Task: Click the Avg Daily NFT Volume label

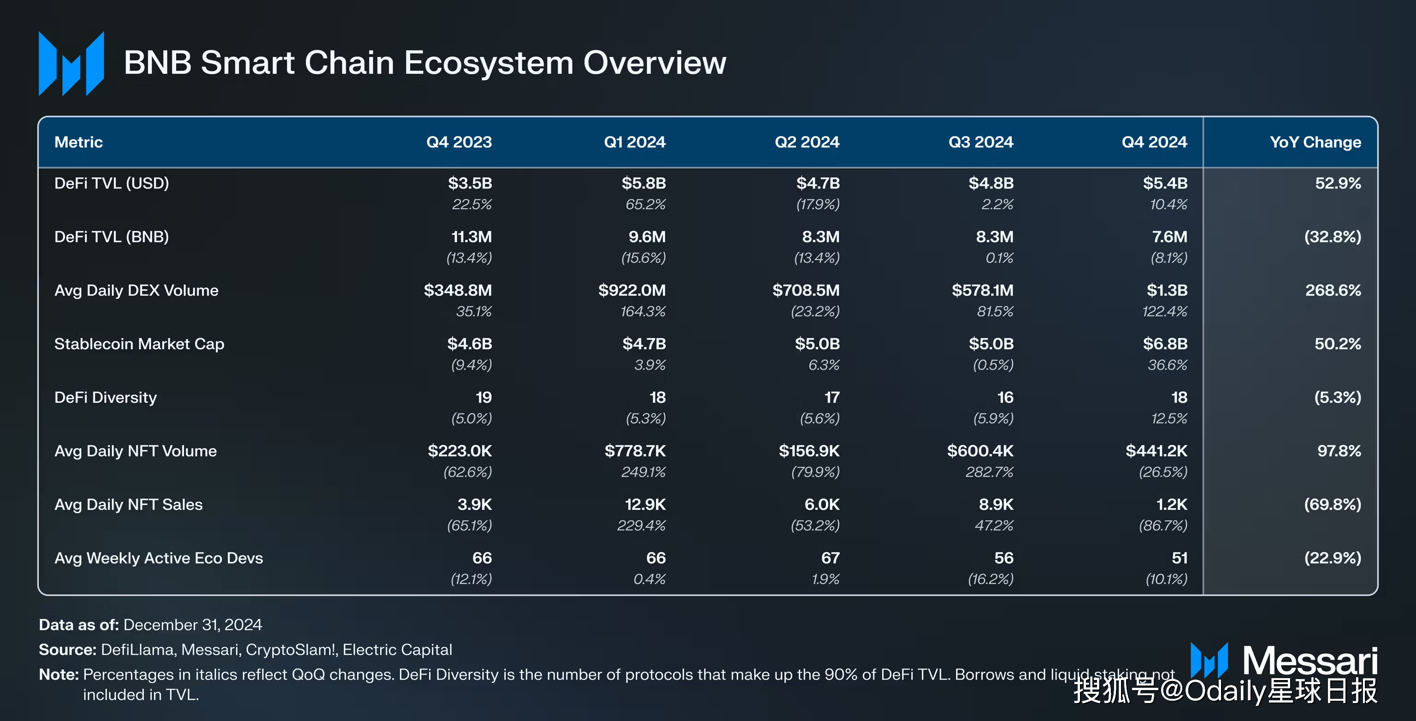Action: point(136,451)
